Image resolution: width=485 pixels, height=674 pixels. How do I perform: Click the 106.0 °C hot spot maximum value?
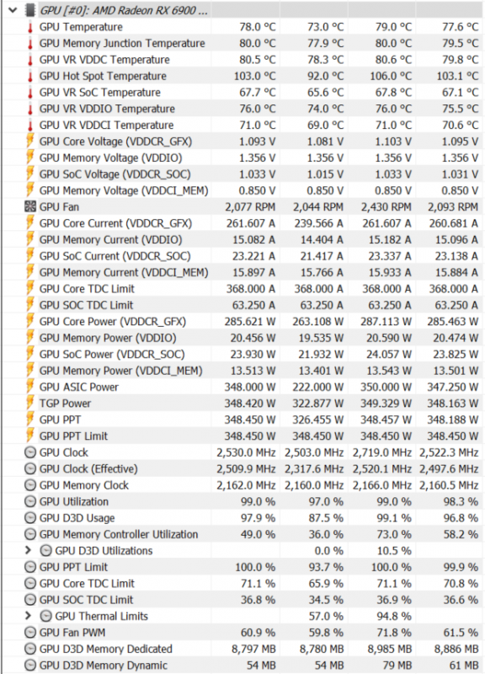[391, 76]
